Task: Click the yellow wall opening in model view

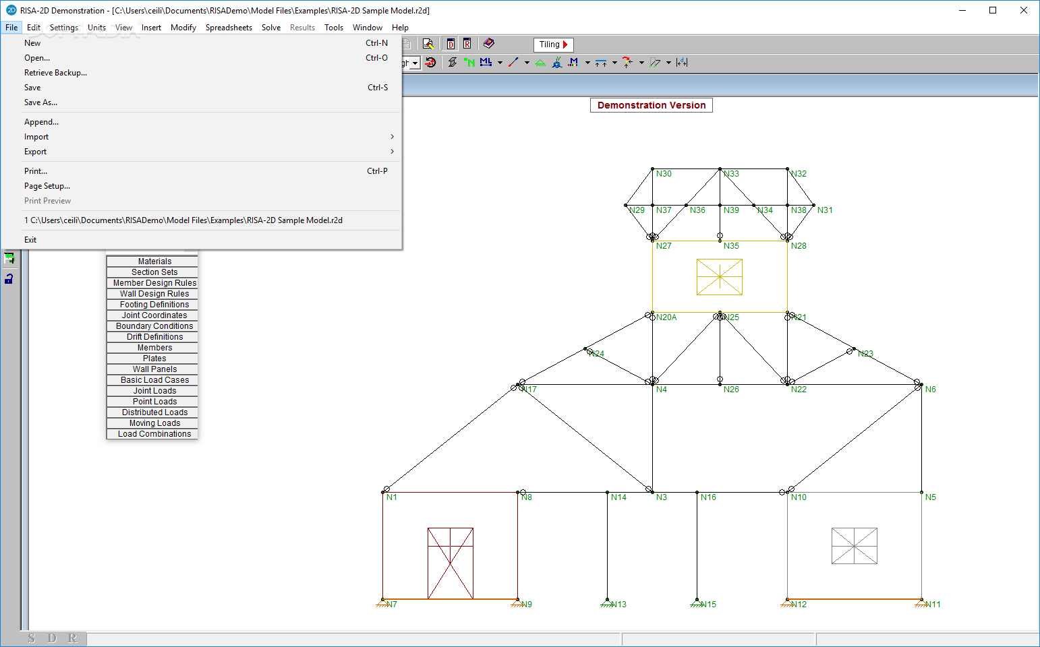Action: click(720, 277)
